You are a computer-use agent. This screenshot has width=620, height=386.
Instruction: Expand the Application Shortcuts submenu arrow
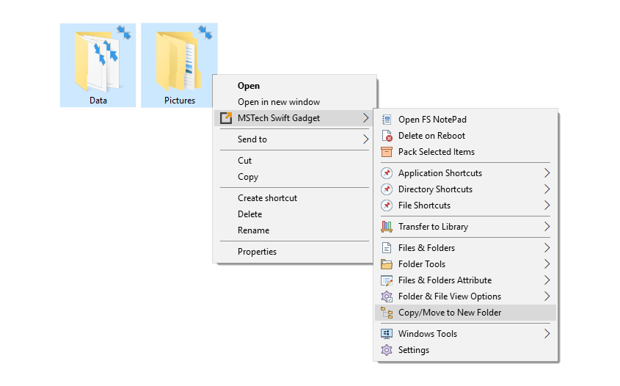tap(547, 173)
